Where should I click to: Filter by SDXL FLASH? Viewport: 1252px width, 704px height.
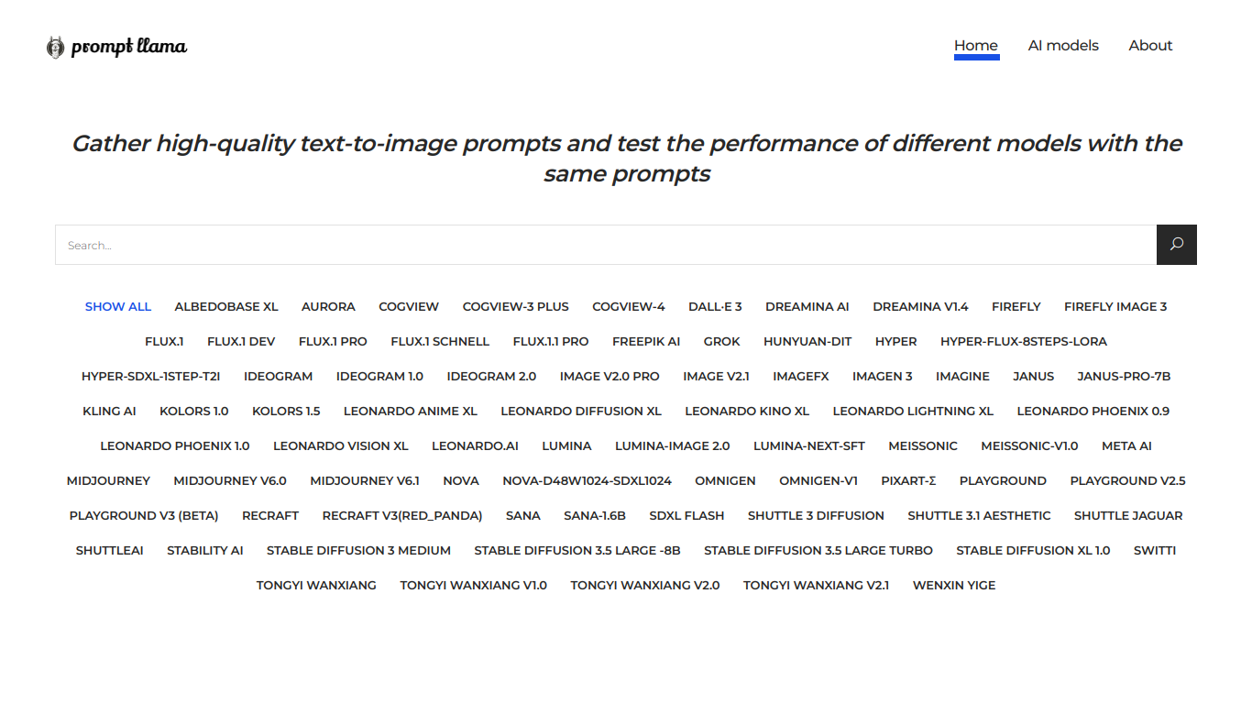pyautogui.click(x=686, y=516)
